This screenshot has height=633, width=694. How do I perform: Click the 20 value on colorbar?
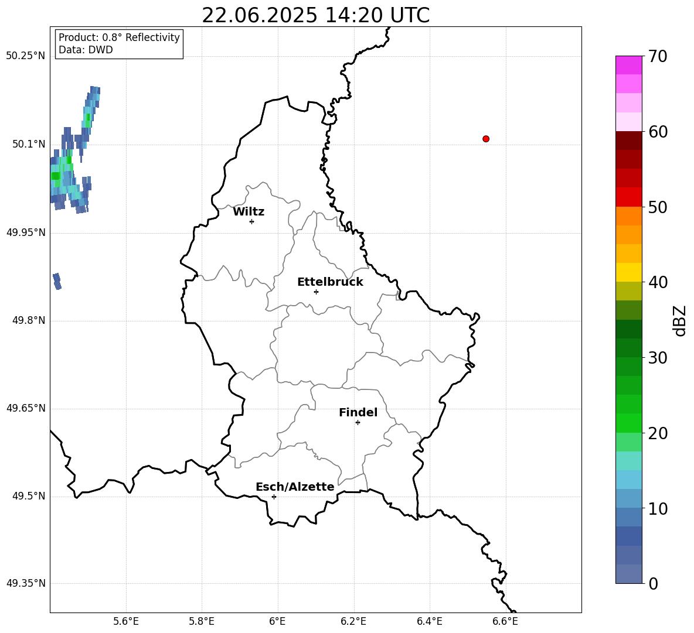click(x=658, y=433)
